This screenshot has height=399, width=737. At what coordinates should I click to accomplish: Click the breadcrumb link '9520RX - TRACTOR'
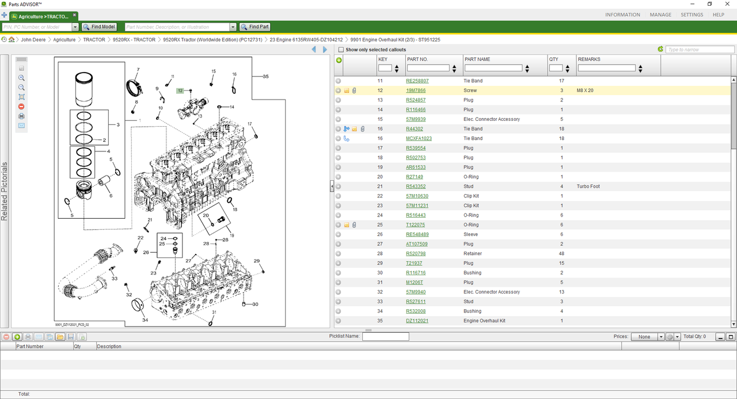pos(134,40)
